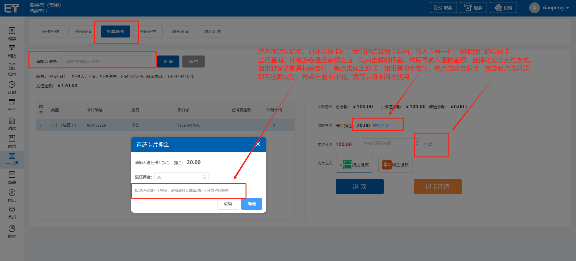Close the 退还卡片押金 dialog
Image resolution: width=576 pixels, height=261 pixels.
[x=258, y=144]
